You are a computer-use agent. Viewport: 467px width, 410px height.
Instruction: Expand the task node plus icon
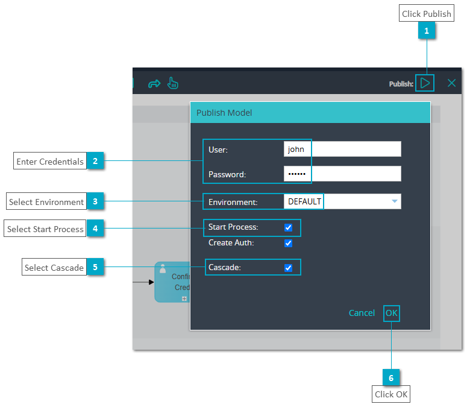tap(184, 298)
